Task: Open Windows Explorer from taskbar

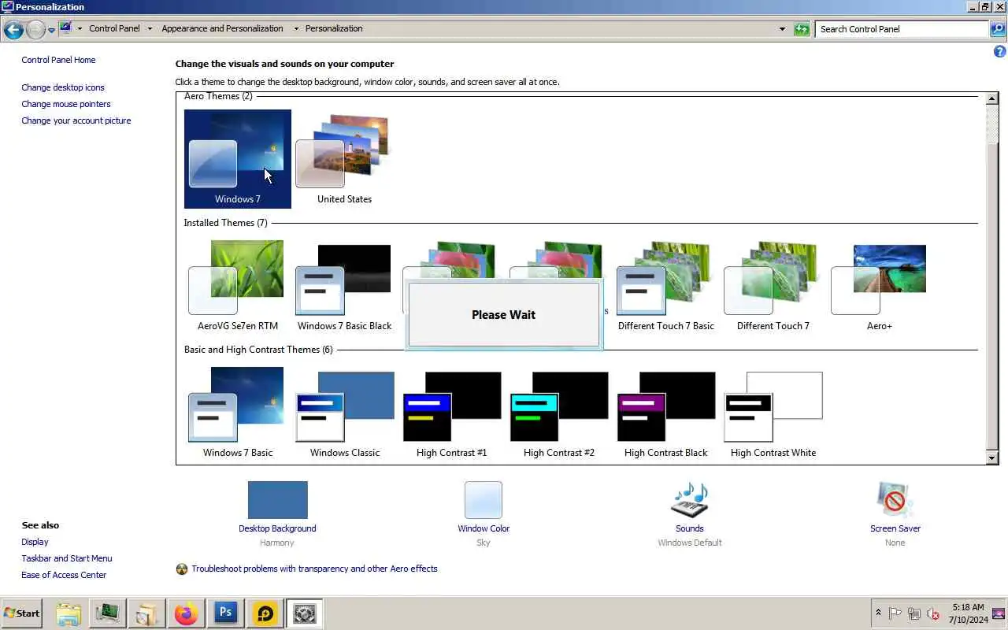Action: (x=69, y=613)
